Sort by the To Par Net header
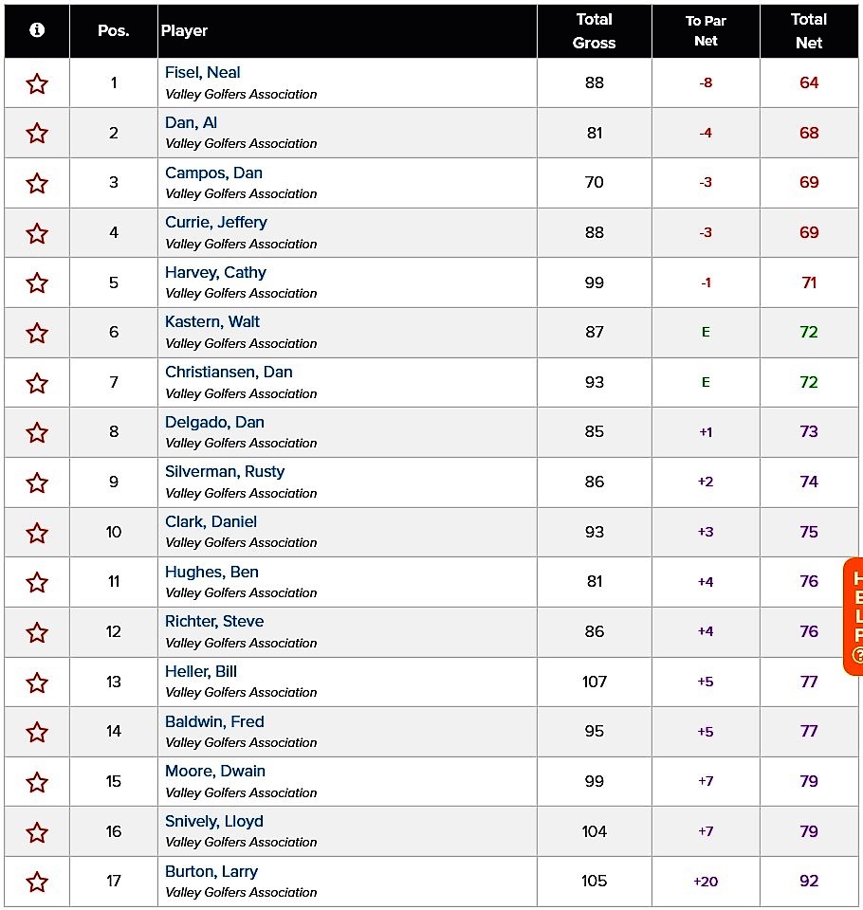Screen dimensions: 863x910 pyautogui.click(x=706, y=30)
